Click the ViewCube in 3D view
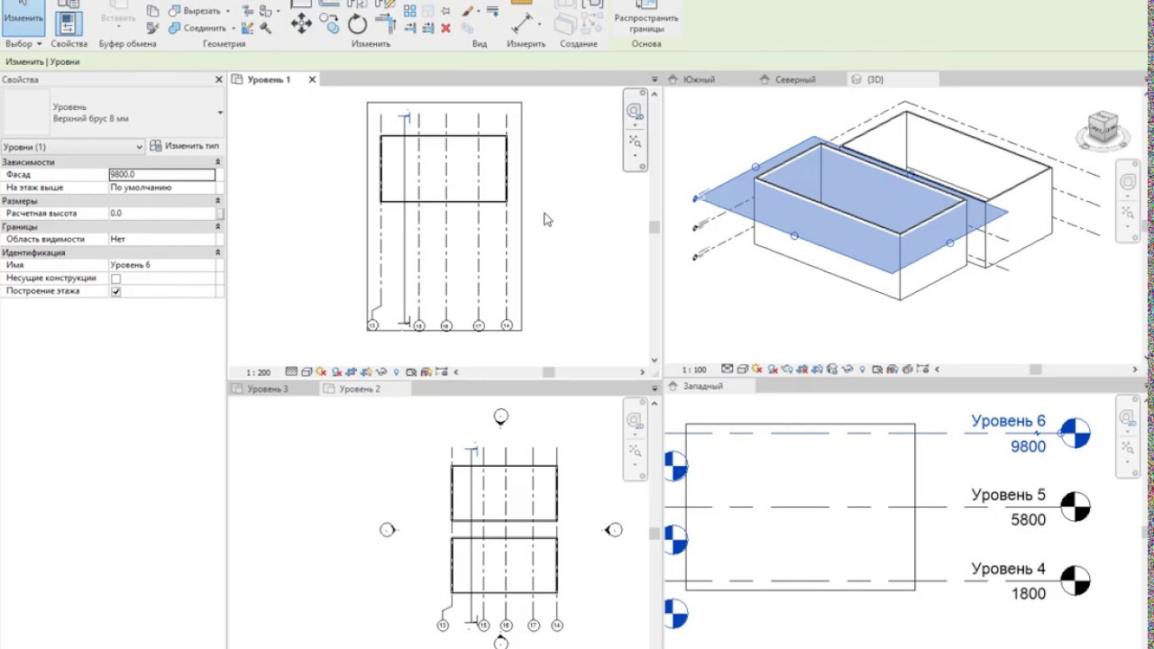1154x649 pixels. (x=1101, y=131)
